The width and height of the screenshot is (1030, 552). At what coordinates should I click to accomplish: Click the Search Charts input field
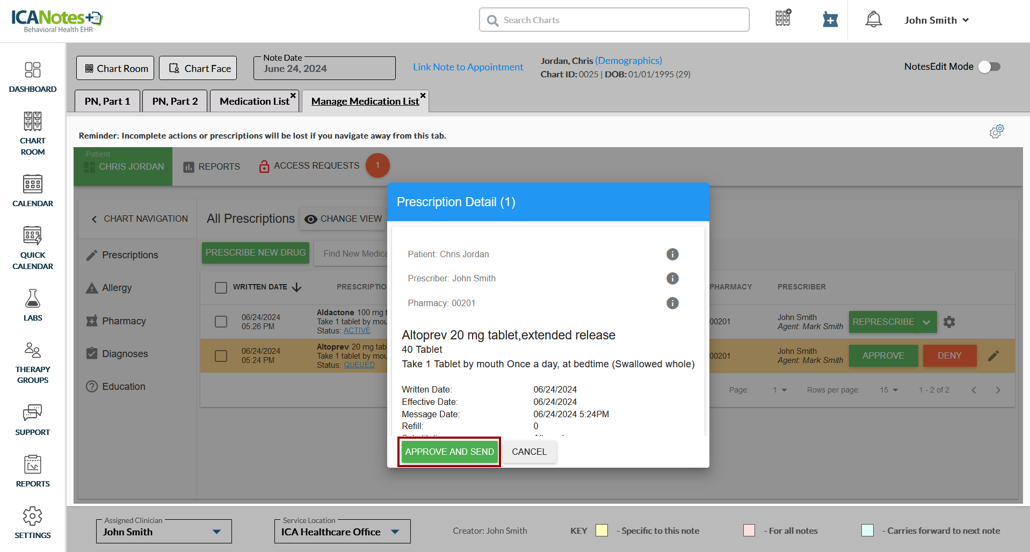tap(614, 20)
